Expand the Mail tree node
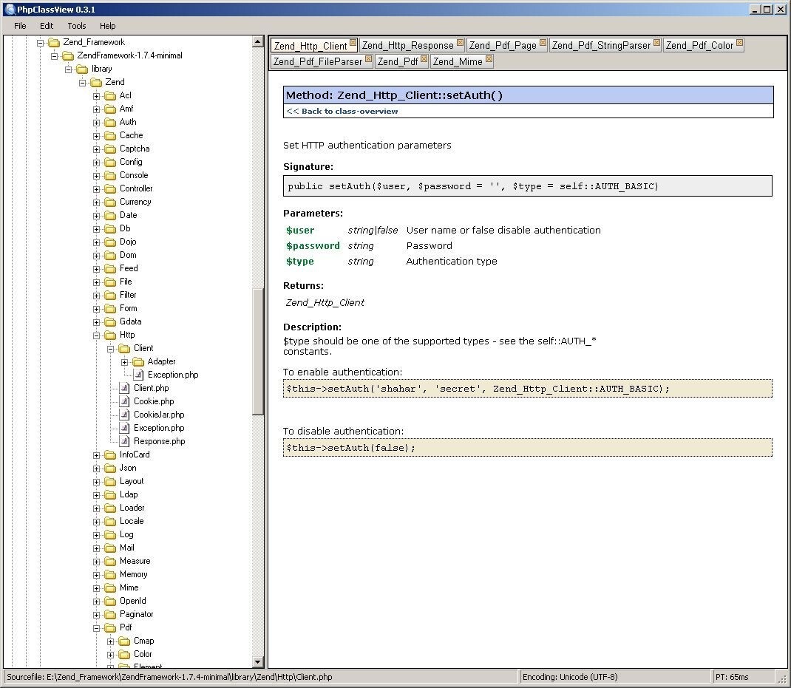 (x=98, y=548)
